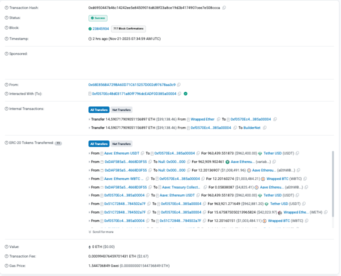Click the 717 Block Confirmations badge
Viewport: 341px width, 276px height.
(x=129, y=28)
